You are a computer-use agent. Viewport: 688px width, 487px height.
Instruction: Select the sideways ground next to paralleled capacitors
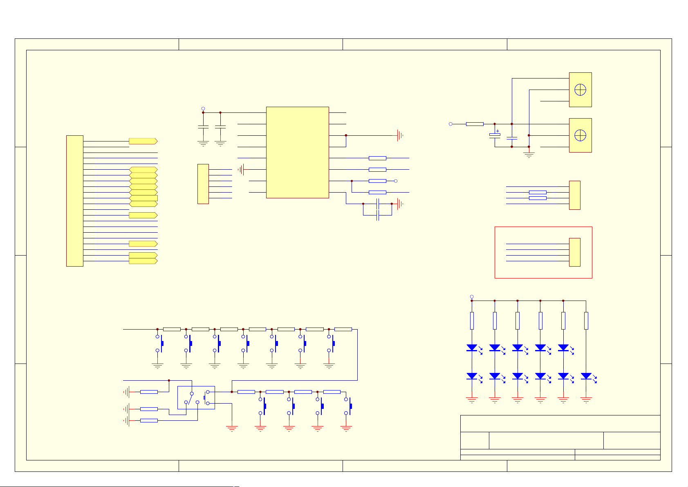click(x=400, y=204)
